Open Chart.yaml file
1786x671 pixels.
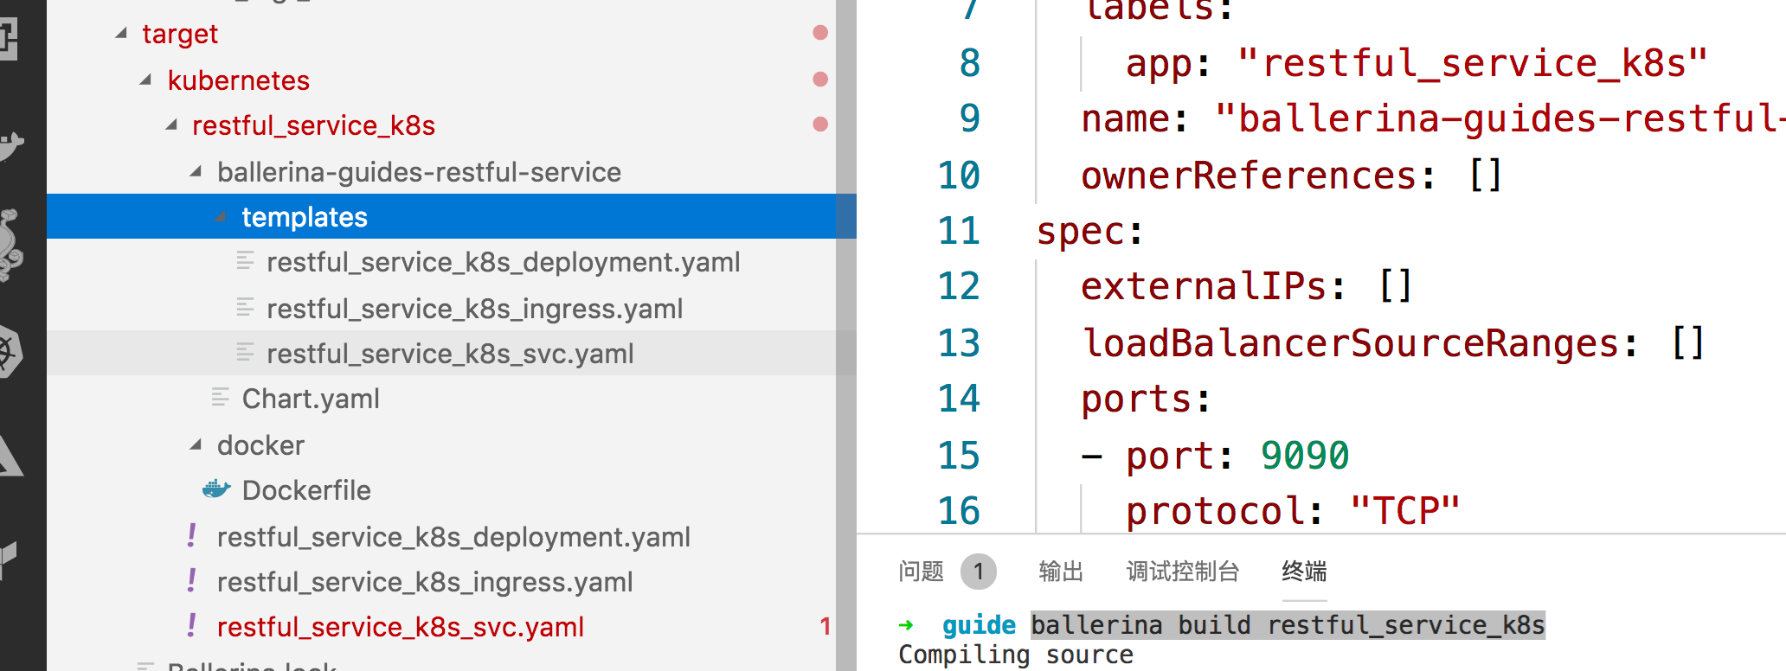311,399
